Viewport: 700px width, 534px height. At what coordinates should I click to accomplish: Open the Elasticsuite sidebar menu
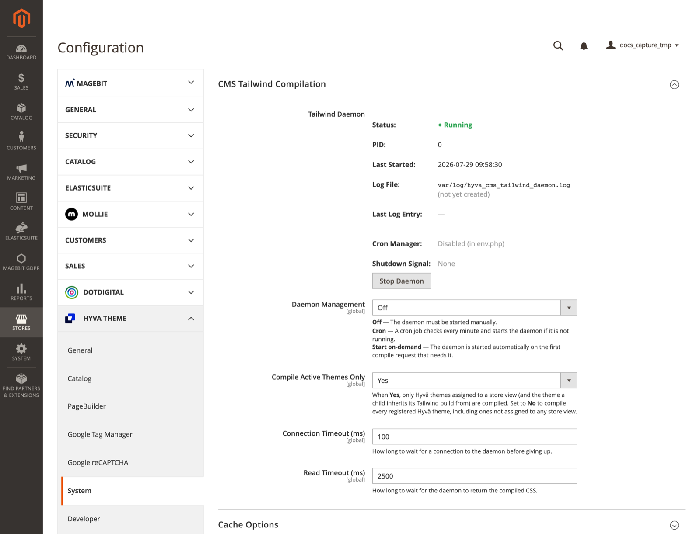[21, 232]
